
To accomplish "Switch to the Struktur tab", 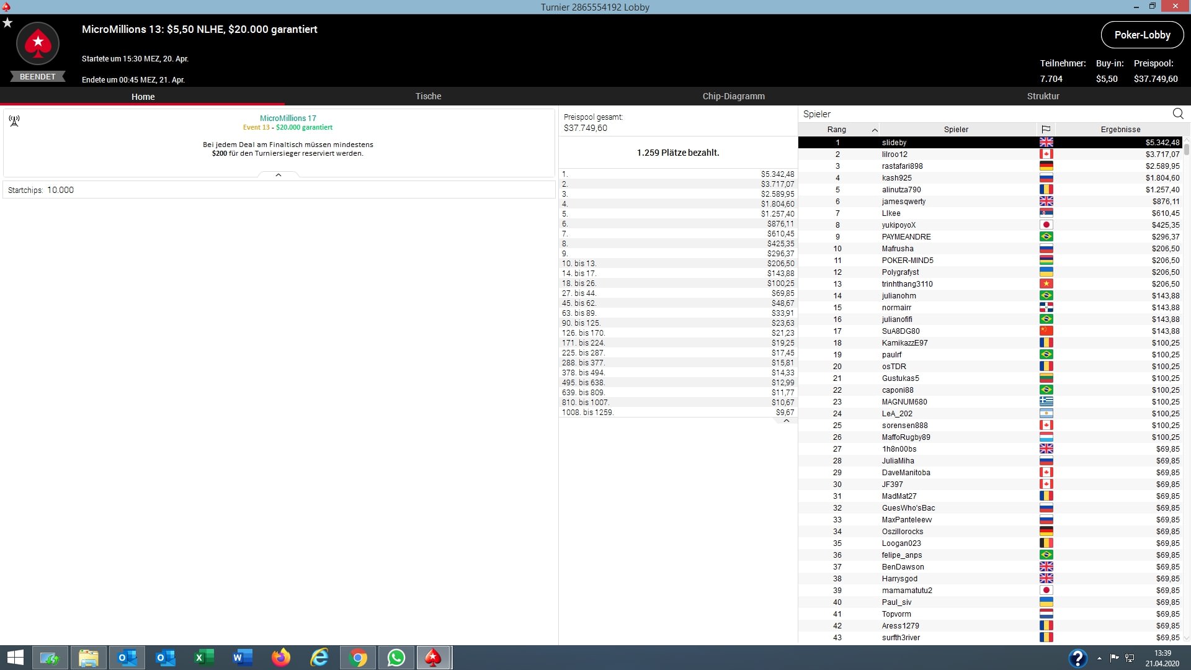I will coord(1043,96).
